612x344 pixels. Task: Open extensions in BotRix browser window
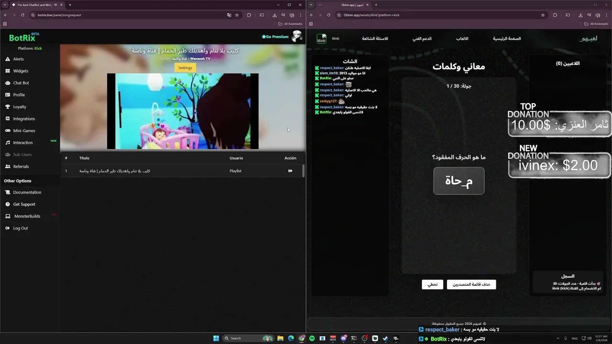249,15
